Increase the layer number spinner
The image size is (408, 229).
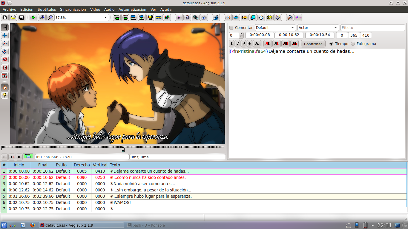241,34
